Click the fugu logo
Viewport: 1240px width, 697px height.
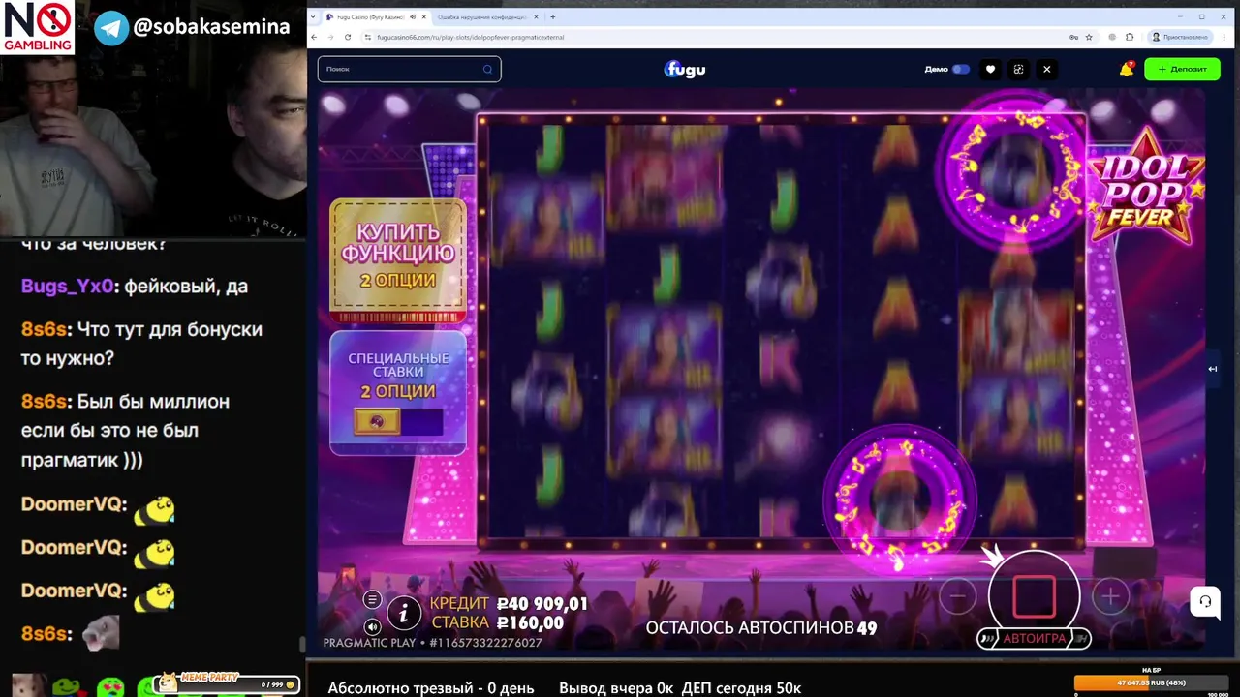pyautogui.click(x=685, y=69)
